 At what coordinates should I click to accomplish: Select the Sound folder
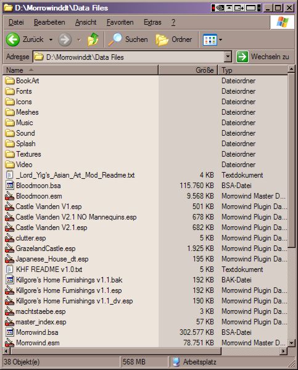coord(25,133)
